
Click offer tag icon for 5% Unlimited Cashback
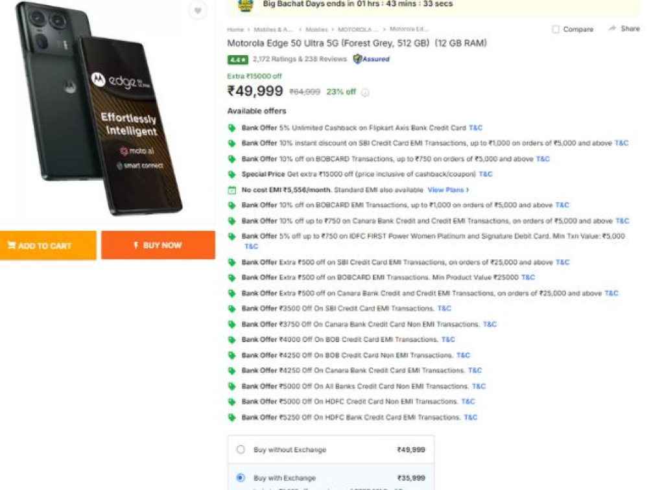(x=232, y=128)
